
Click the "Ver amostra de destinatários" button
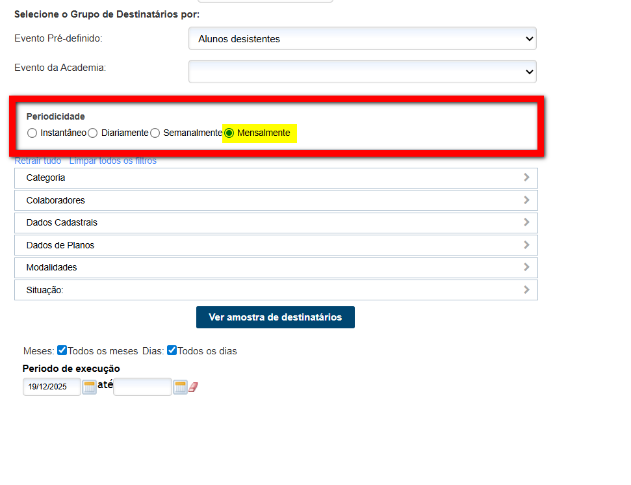pyautogui.click(x=275, y=317)
